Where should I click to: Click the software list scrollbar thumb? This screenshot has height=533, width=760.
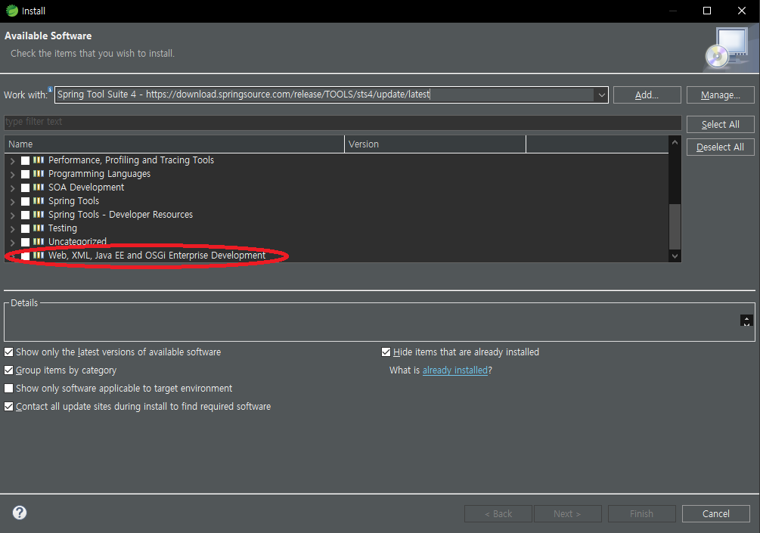pyautogui.click(x=675, y=226)
